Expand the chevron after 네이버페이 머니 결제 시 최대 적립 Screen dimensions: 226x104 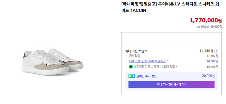point(176,67)
